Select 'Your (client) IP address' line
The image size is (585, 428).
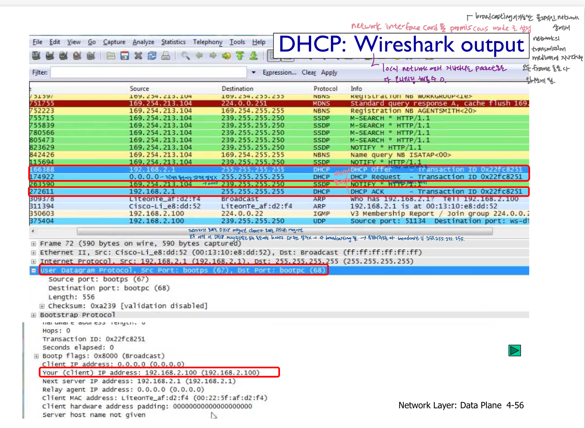click(x=151, y=373)
